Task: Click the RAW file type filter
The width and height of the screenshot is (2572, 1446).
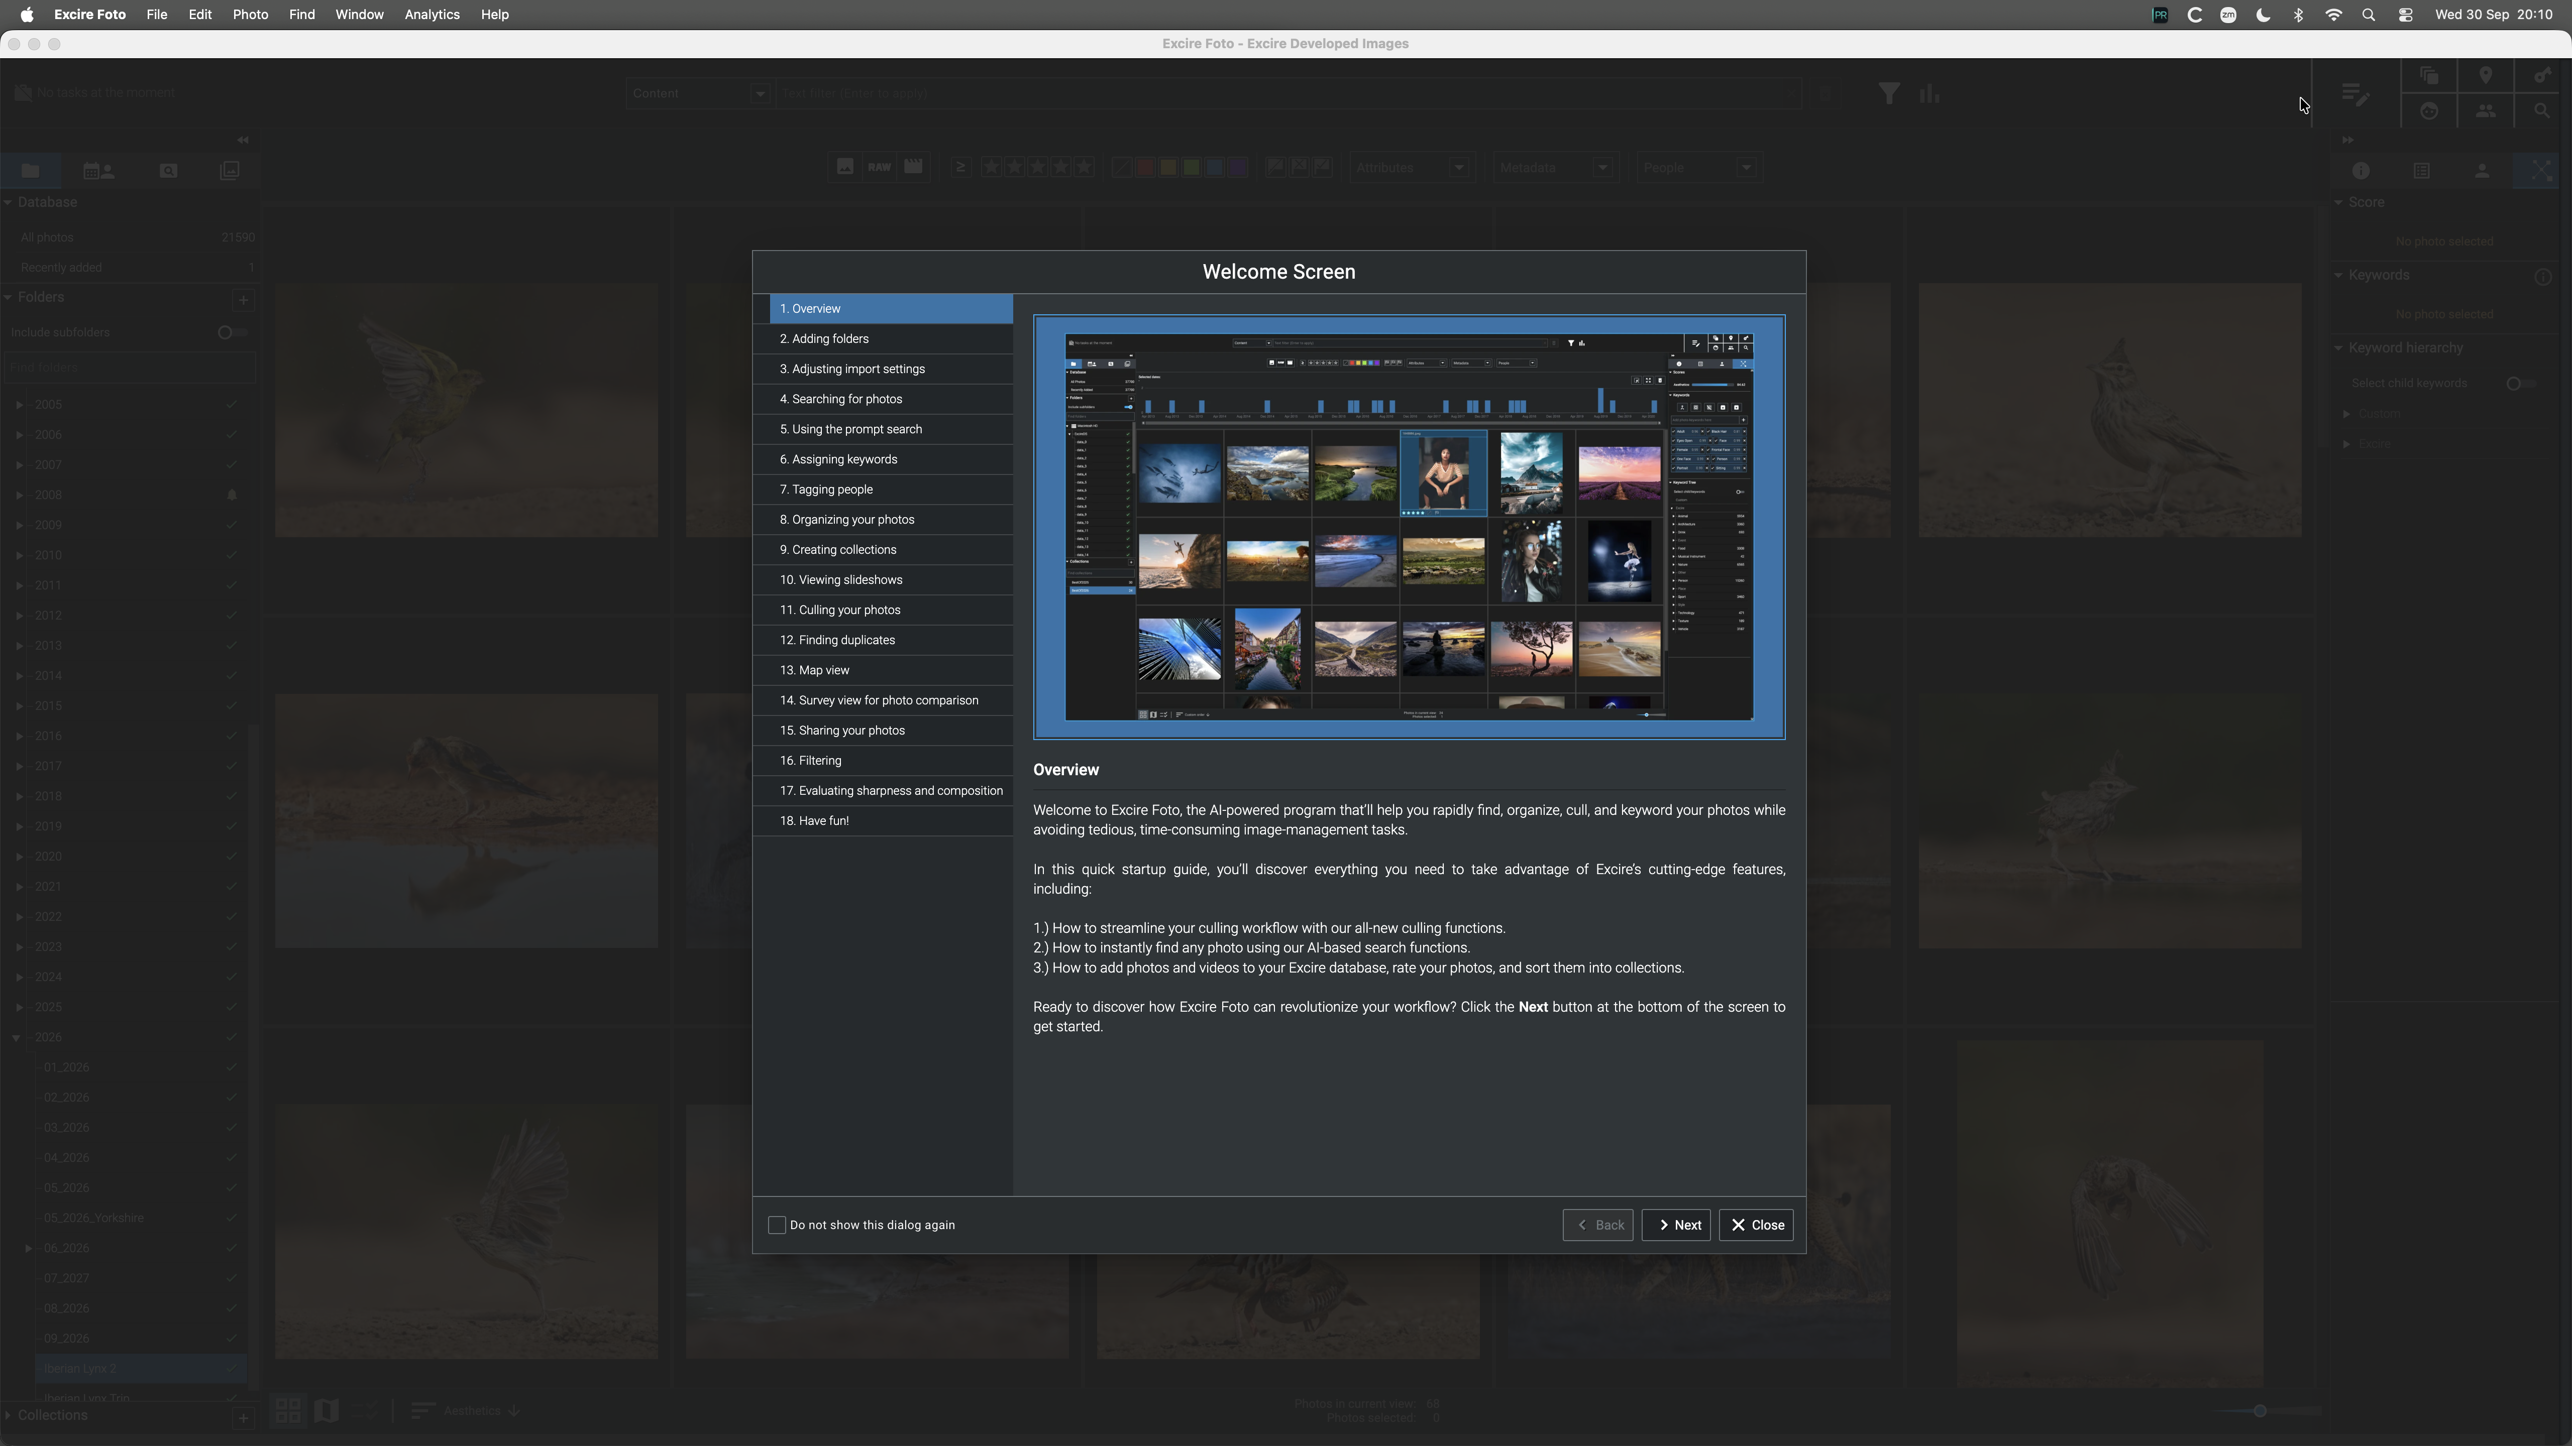Action: pos(879,168)
